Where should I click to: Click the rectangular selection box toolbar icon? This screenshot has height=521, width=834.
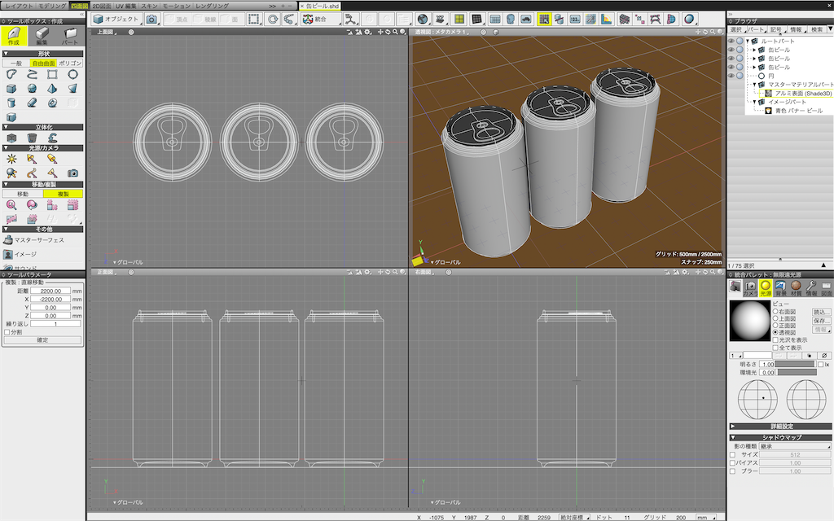pyautogui.click(x=254, y=20)
